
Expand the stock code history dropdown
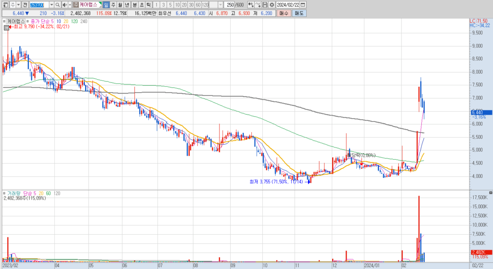coord(52,5)
